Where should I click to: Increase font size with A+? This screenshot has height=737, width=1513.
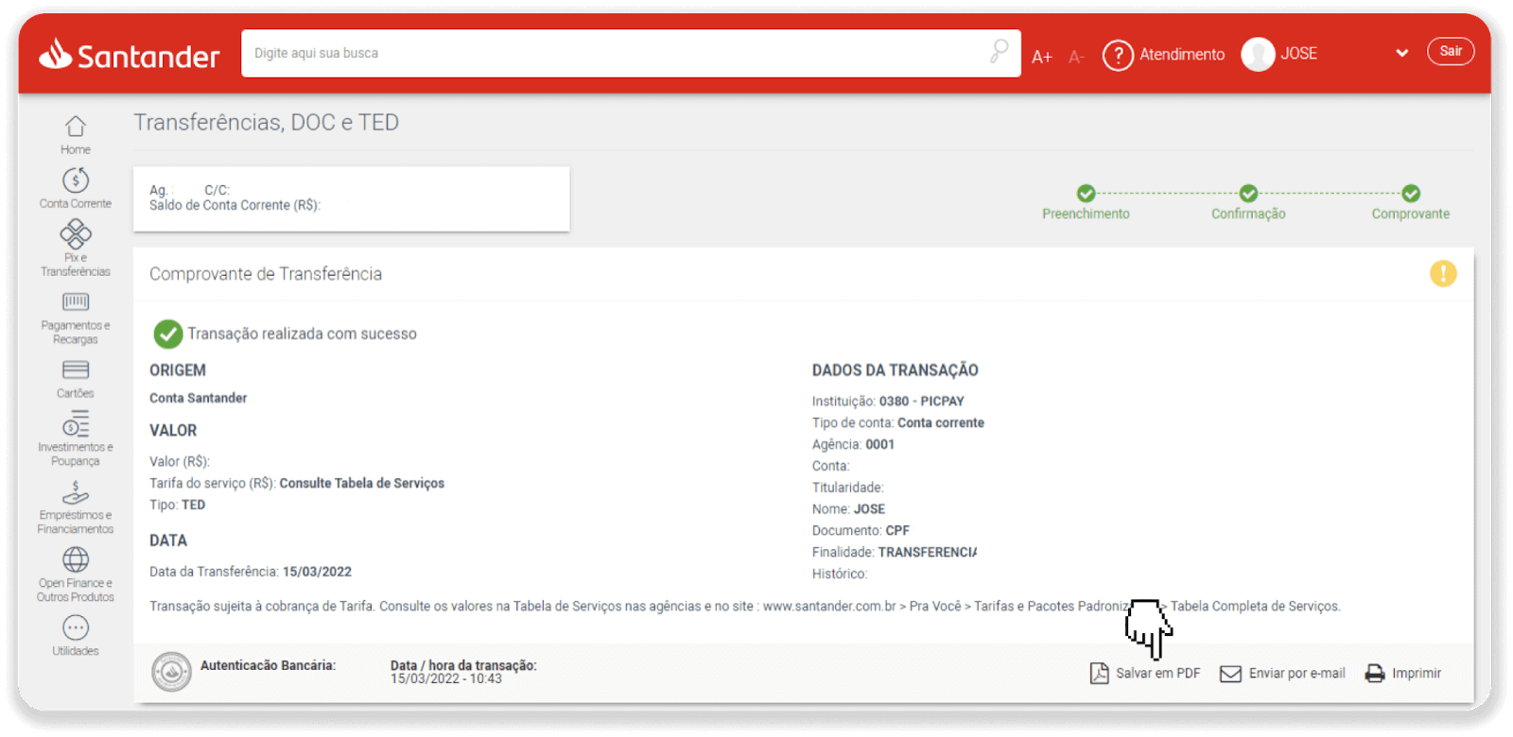coord(1041,57)
